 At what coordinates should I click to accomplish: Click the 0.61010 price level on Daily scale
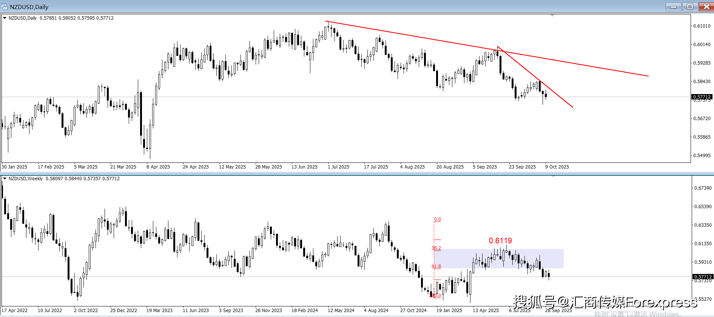click(702, 26)
